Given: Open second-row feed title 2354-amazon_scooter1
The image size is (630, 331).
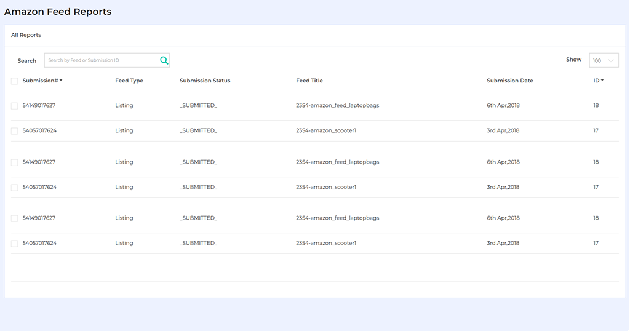Looking at the screenshot, I should [326, 130].
